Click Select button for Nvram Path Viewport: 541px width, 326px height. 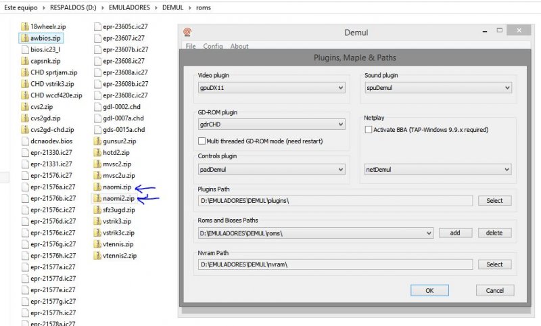[494, 264]
